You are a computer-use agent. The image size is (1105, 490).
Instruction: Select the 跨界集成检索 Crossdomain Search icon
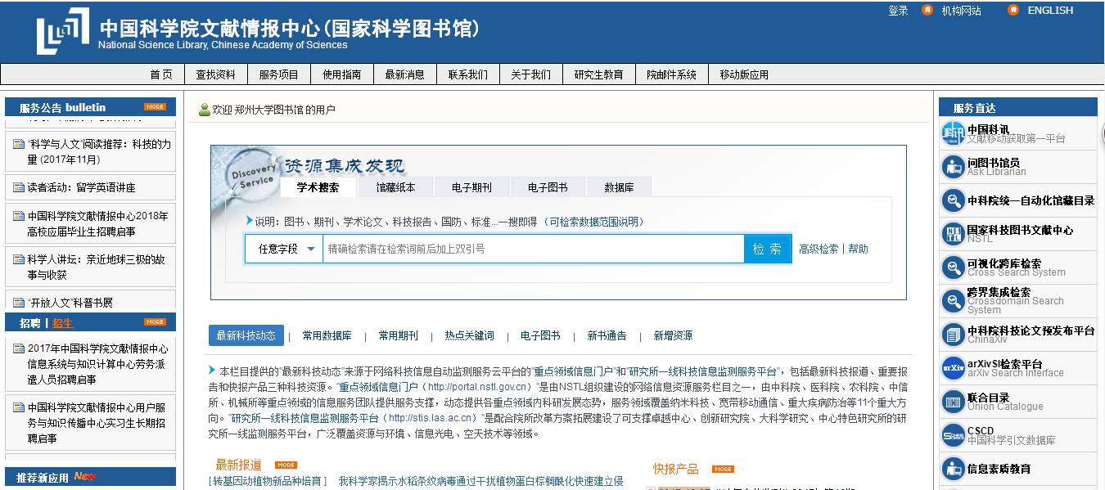click(953, 300)
